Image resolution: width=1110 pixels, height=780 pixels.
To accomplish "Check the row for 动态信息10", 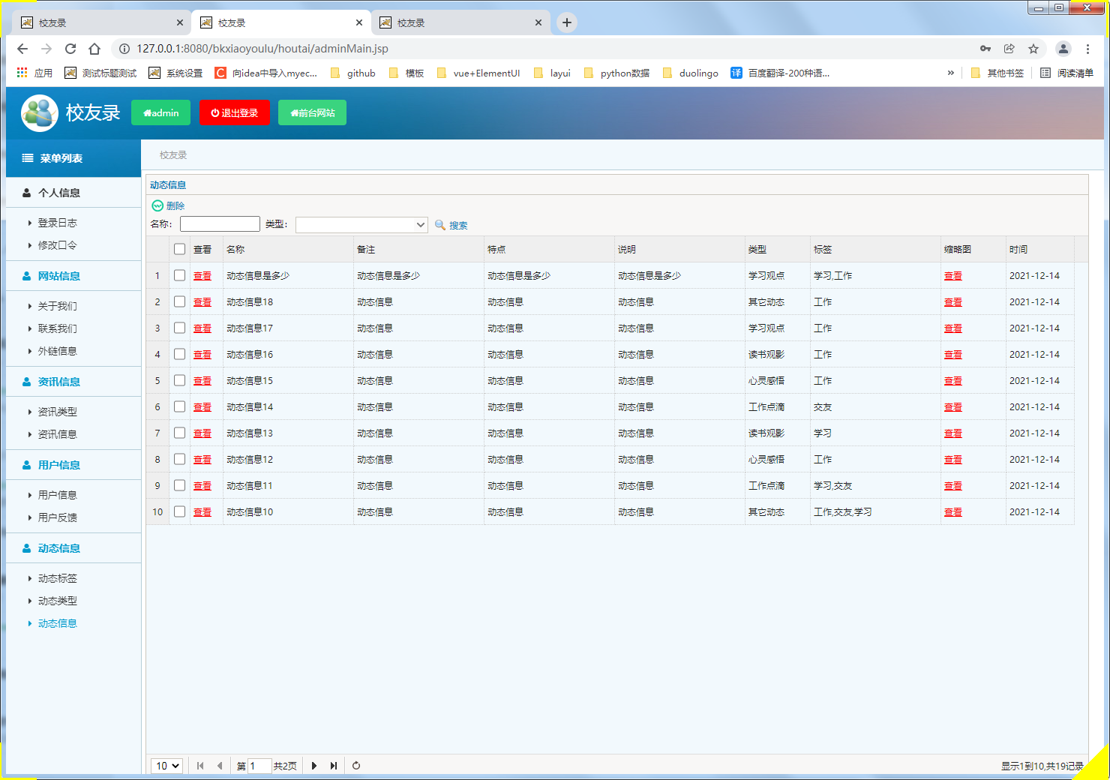I will 179,511.
